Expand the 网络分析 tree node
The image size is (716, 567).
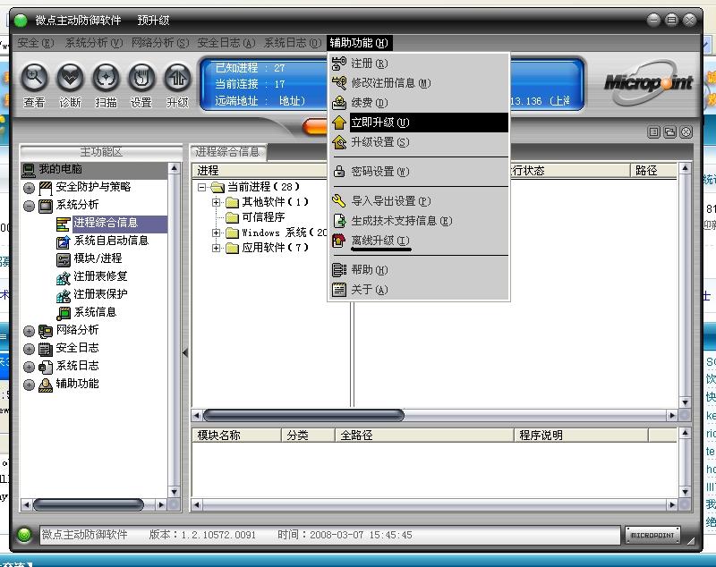(x=29, y=331)
